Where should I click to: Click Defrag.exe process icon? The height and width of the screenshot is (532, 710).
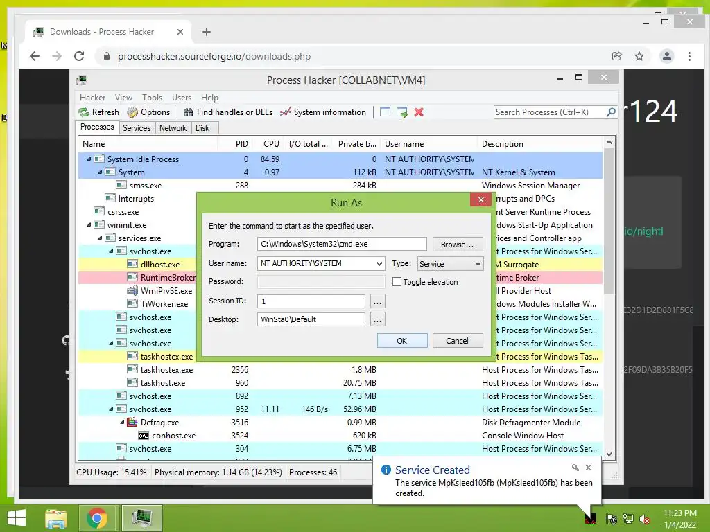132,422
